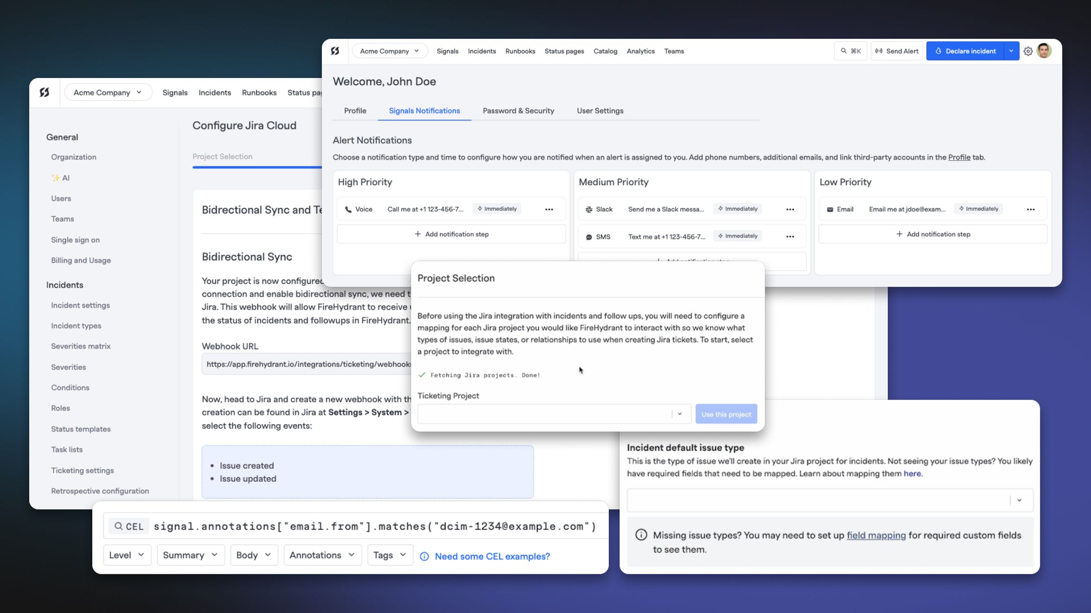The height and width of the screenshot is (613, 1091).
Task: Open the Email step three-dots menu
Action: pos(1031,209)
